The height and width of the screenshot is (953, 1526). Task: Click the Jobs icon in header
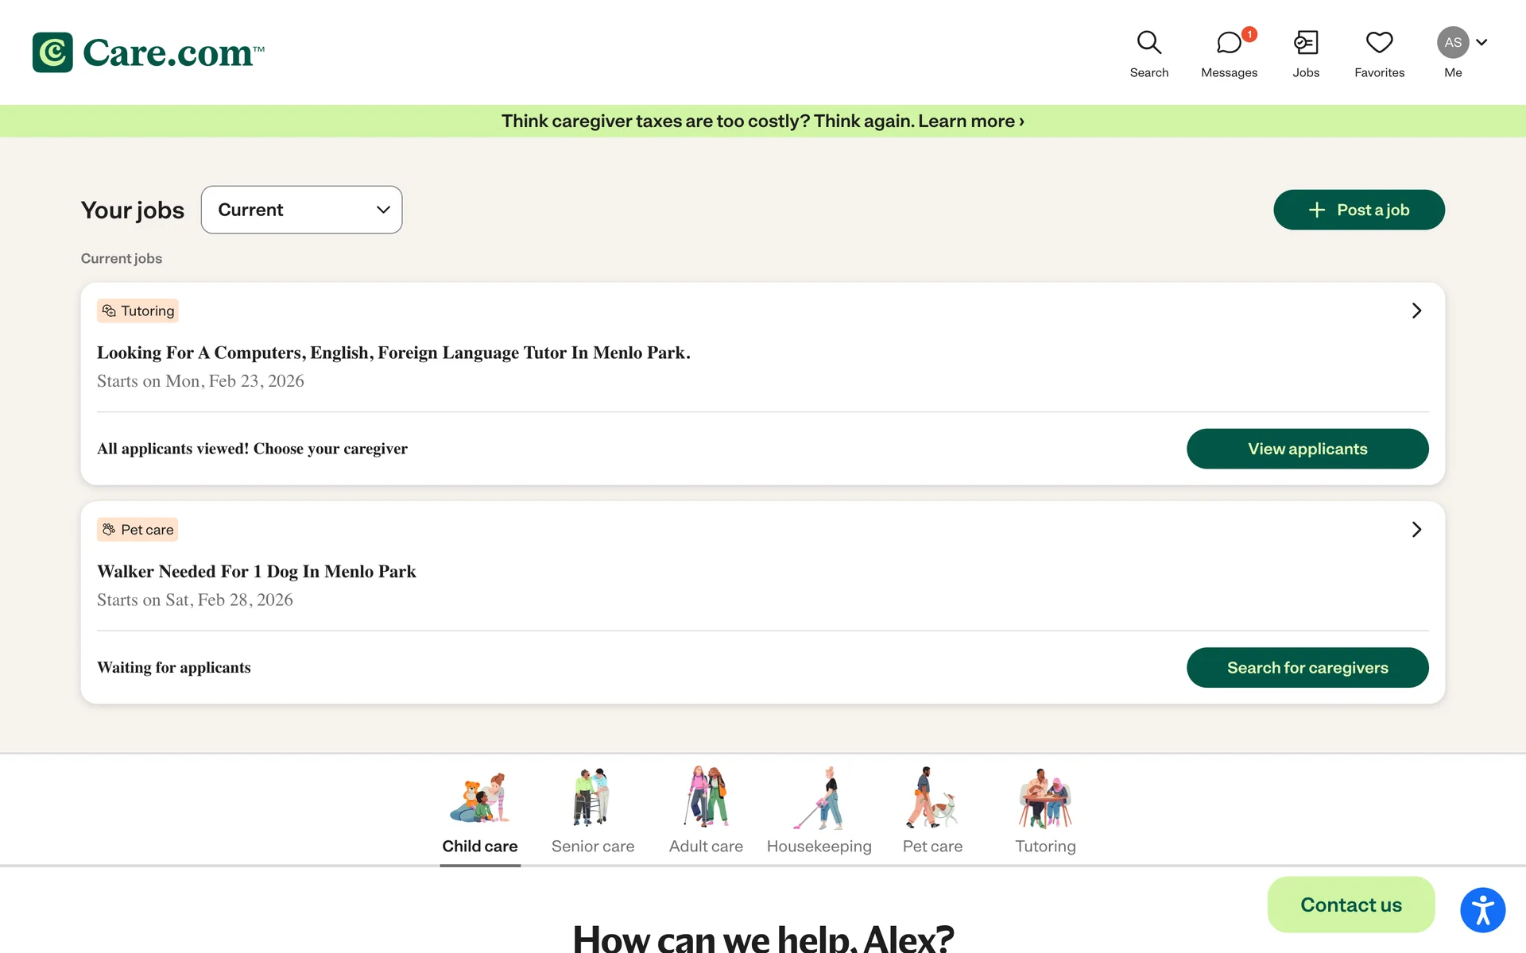tap(1305, 53)
